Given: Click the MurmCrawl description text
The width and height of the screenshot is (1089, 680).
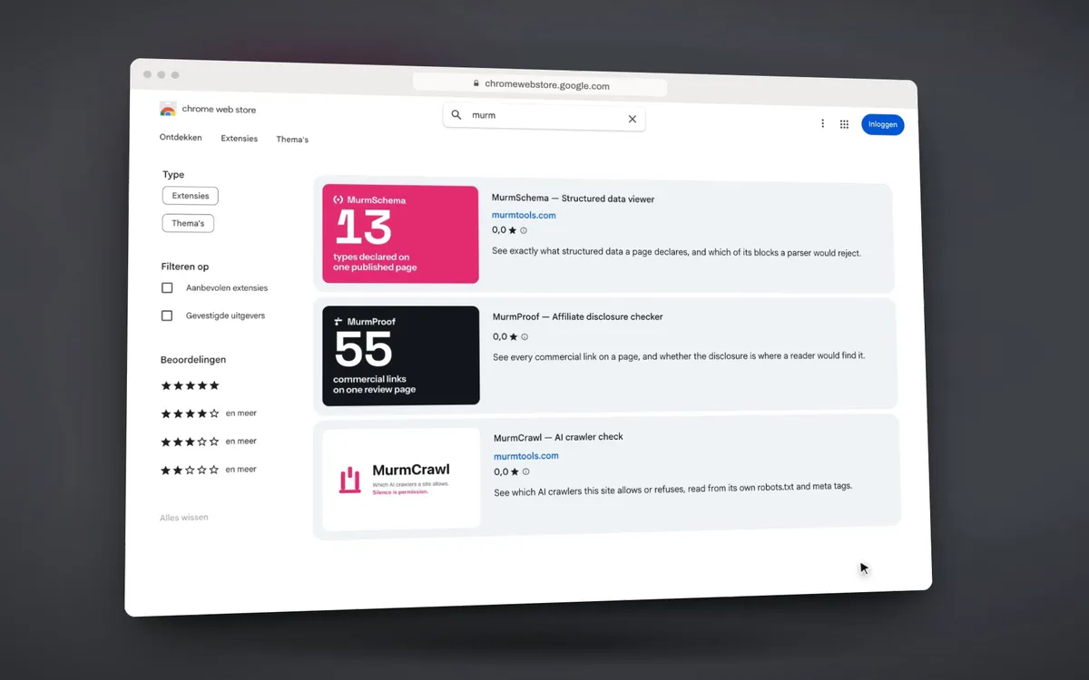Looking at the screenshot, I should coord(673,490).
